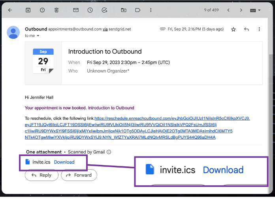This screenshot has width=275, height=206.
Task: Download the invite.ics attachment
Action: [x=64, y=162]
